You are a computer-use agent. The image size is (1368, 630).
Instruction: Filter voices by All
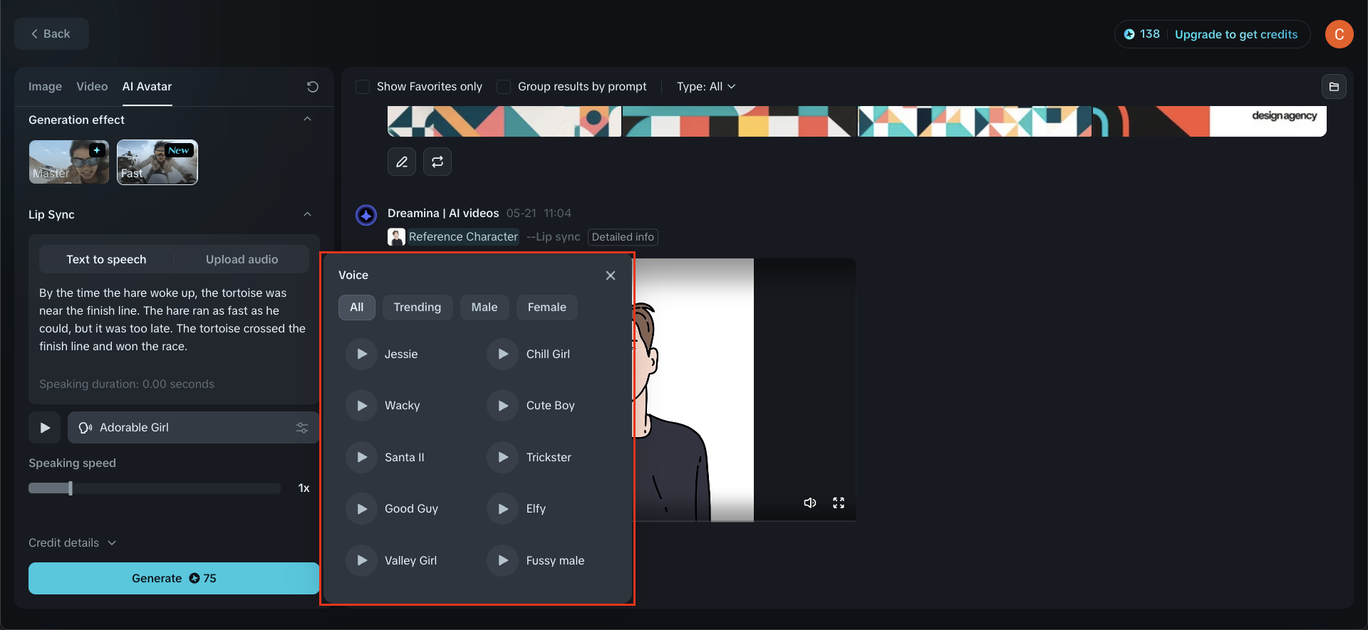coord(357,308)
